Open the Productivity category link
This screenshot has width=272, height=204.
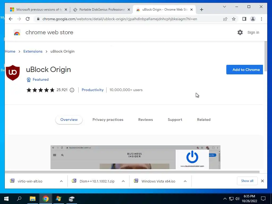(92, 90)
